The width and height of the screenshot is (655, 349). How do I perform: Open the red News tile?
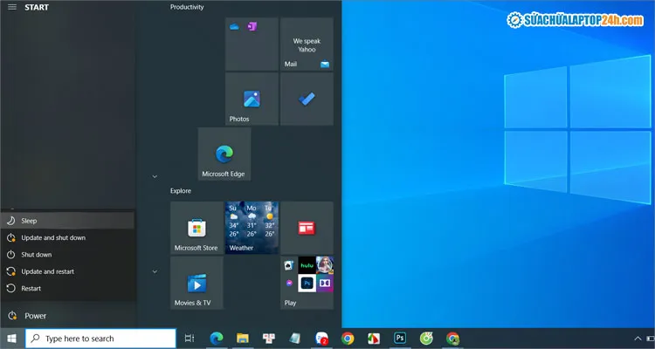coord(307,228)
